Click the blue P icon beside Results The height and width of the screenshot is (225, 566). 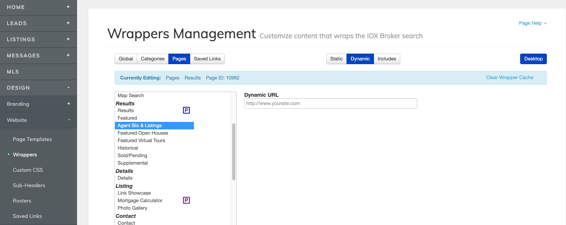click(186, 110)
